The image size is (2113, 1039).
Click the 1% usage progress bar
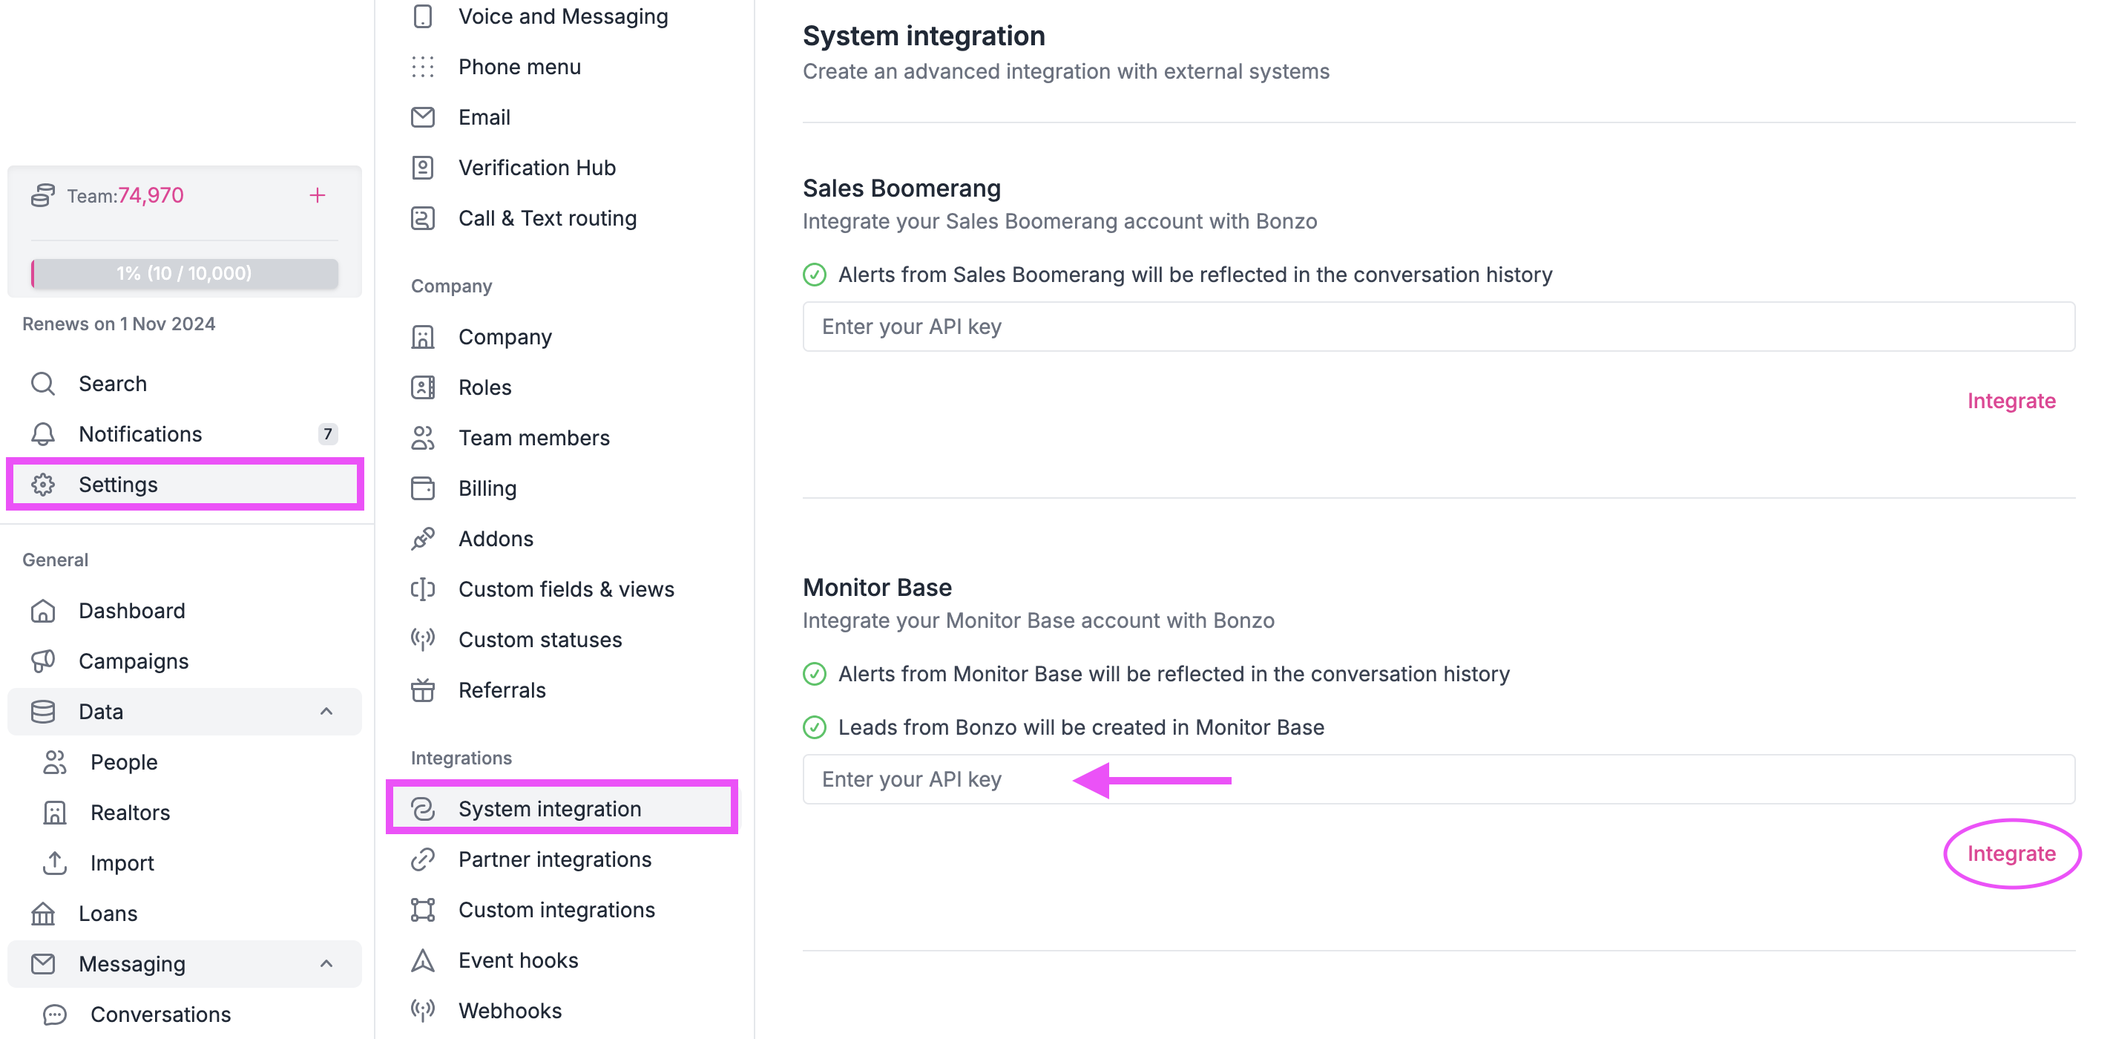pyautogui.click(x=184, y=273)
